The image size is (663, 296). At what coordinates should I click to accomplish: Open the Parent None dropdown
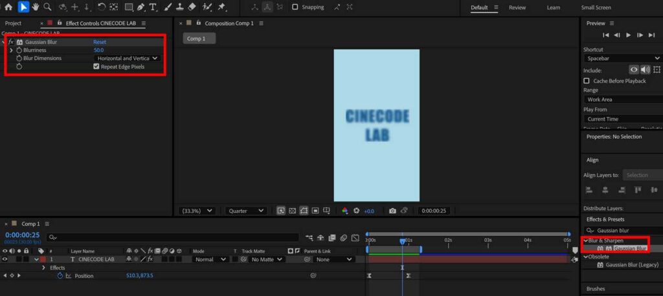pyautogui.click(x=333, y=259)
